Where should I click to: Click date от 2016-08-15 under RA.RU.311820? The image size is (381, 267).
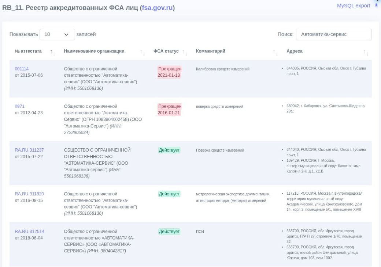click(29, 201)
